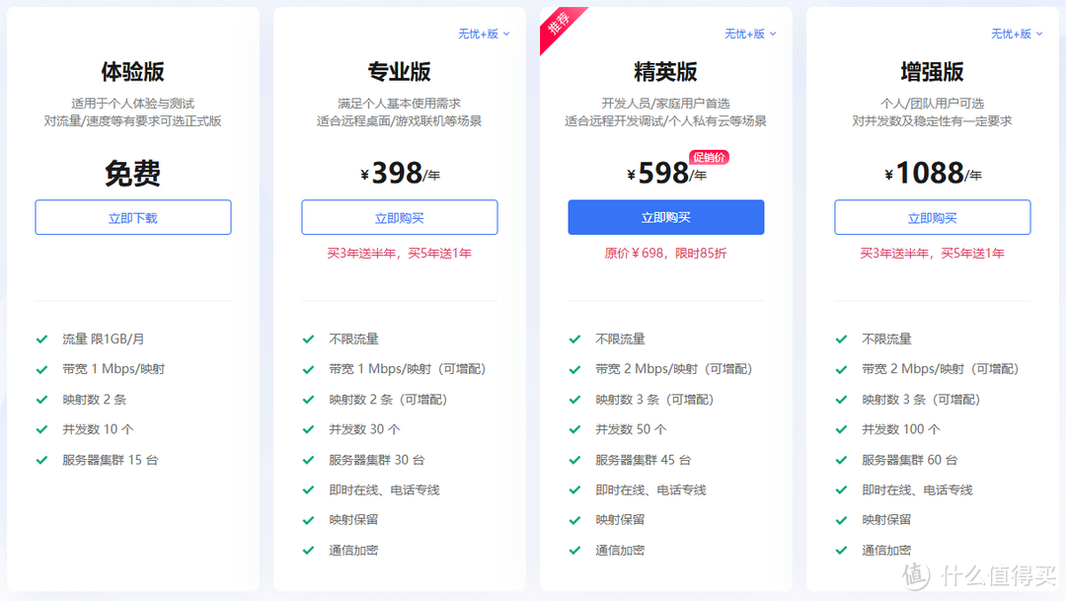The height and width of the screenshot is (601, 1066).
Task: Click the 促销价 tag beside 598
Action: click(x=710, y=156)
